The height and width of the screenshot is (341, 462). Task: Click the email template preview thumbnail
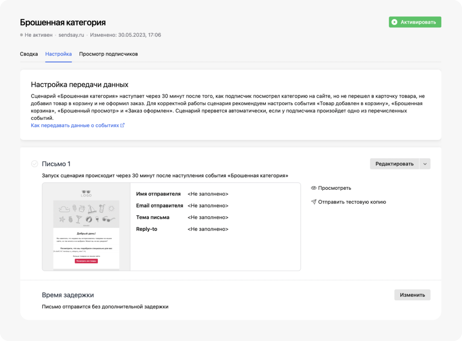[x=86, y=227]
